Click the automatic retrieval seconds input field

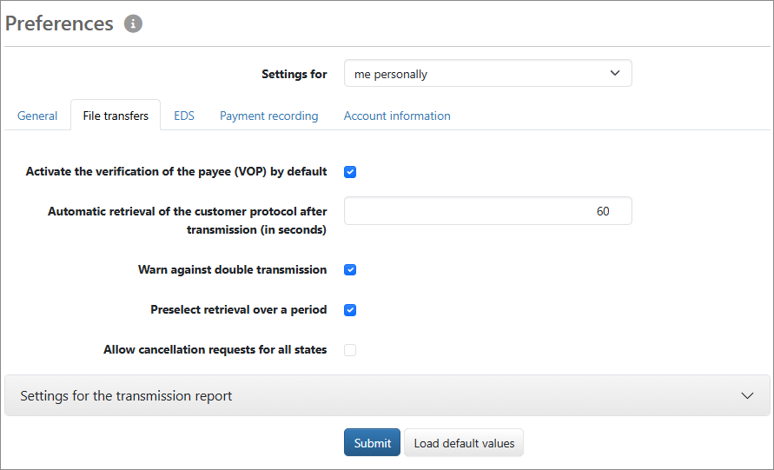487,211
